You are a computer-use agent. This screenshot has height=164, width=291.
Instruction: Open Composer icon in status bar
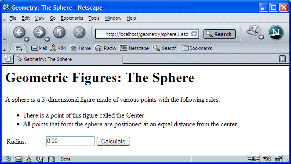(x=40, y=159)
